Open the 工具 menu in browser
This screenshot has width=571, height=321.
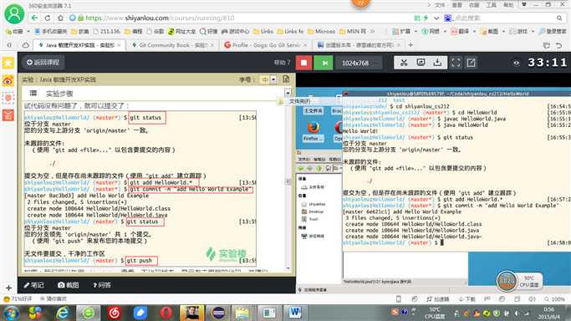click(492, 5)
